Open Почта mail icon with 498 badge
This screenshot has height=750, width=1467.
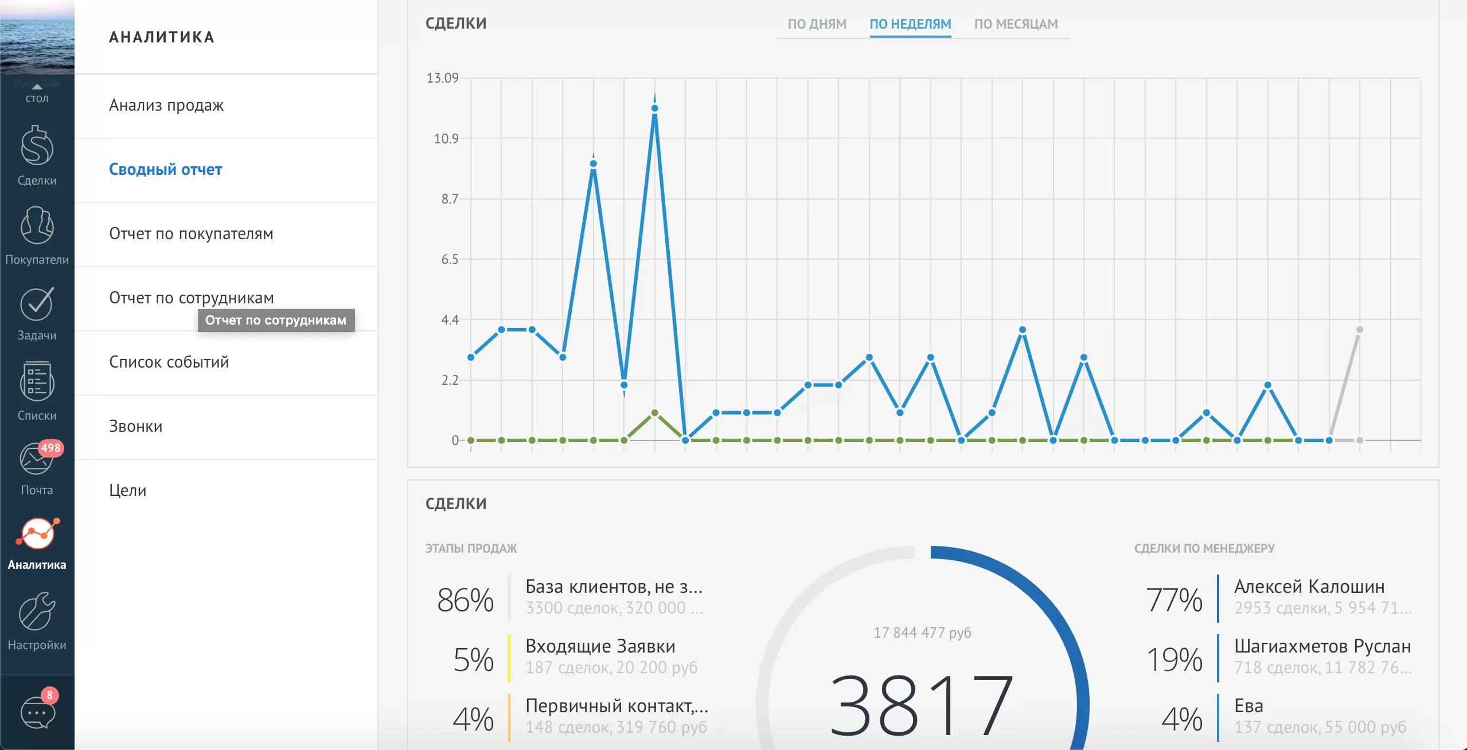[x=37, y=460]
